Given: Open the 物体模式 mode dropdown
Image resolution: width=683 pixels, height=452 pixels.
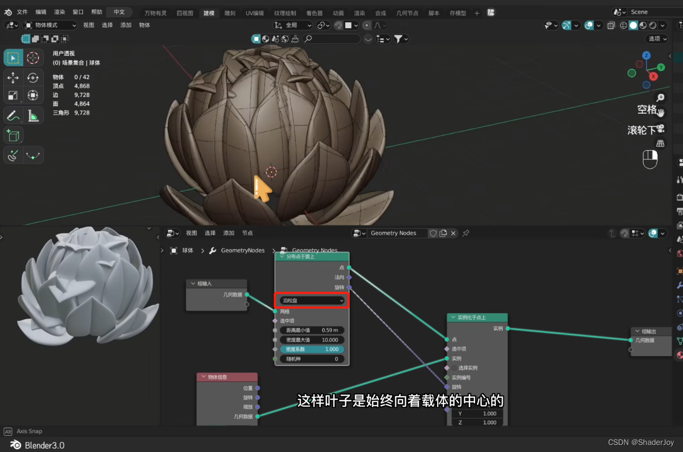Looking at the screenshot, I should click(50, 25).
